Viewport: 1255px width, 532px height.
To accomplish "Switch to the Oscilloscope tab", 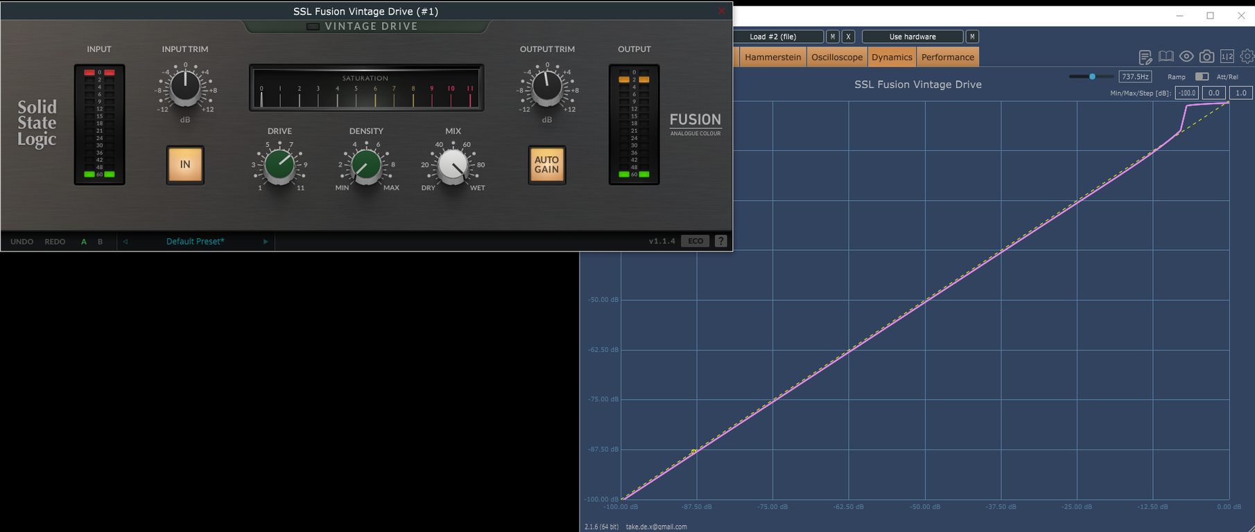I will coord(837,57).
